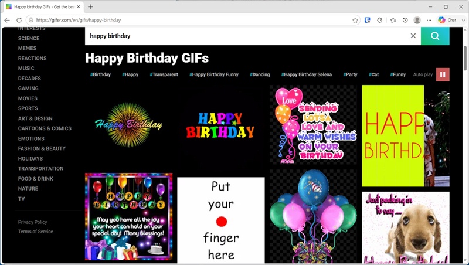Open the Sending Lotsa Love balloons GIF
469x265 pixels.
[313, 125]
